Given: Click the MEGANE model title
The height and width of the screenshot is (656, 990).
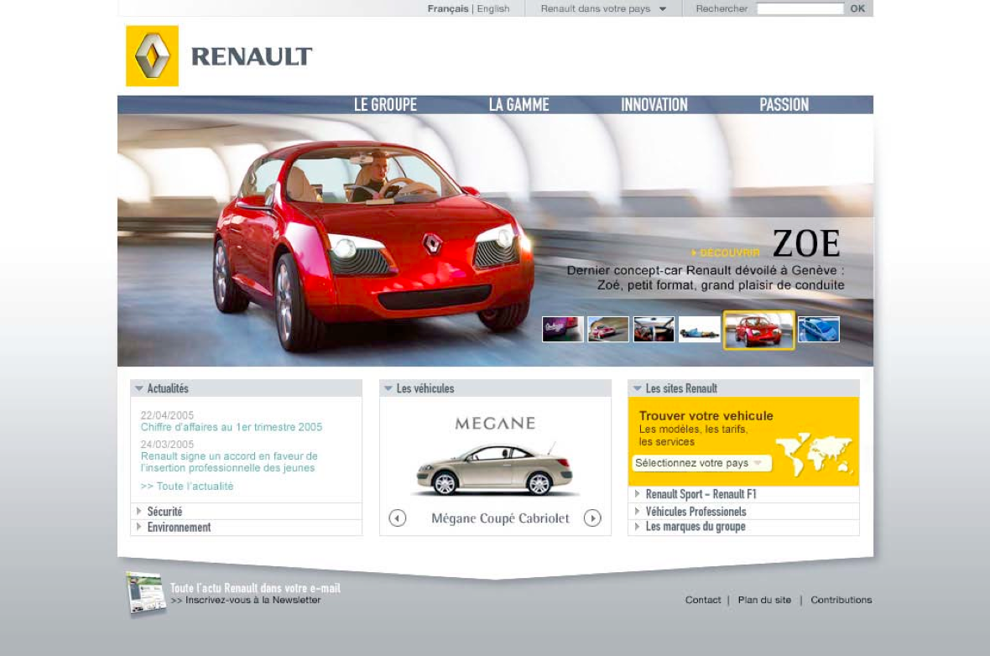Looking at the screenshot, I should (x=495, y=423).
